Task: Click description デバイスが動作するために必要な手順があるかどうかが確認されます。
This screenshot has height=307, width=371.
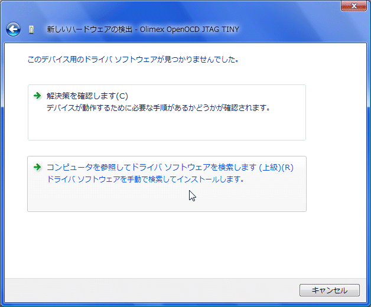Action: tap(158, 108)
